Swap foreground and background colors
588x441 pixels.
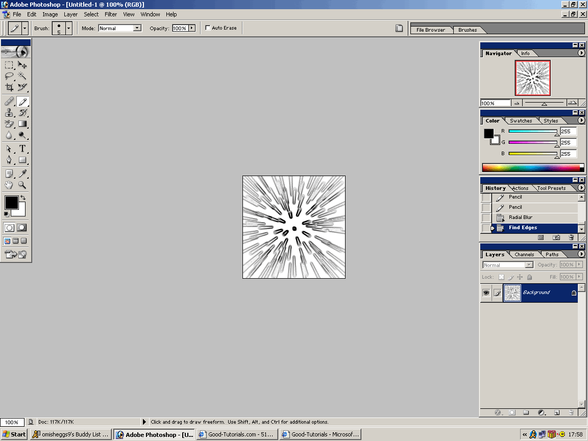click(23, 197)
